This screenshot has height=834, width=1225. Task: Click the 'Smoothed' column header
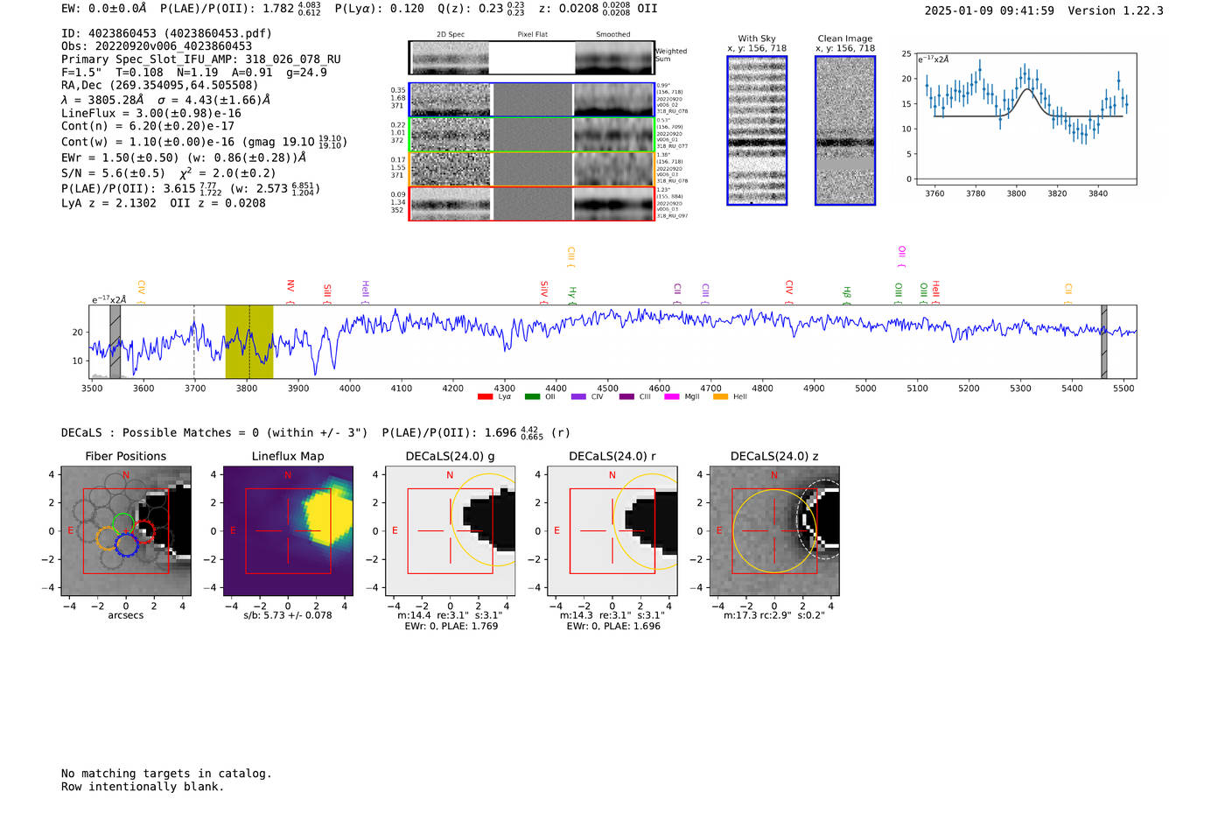613,35
